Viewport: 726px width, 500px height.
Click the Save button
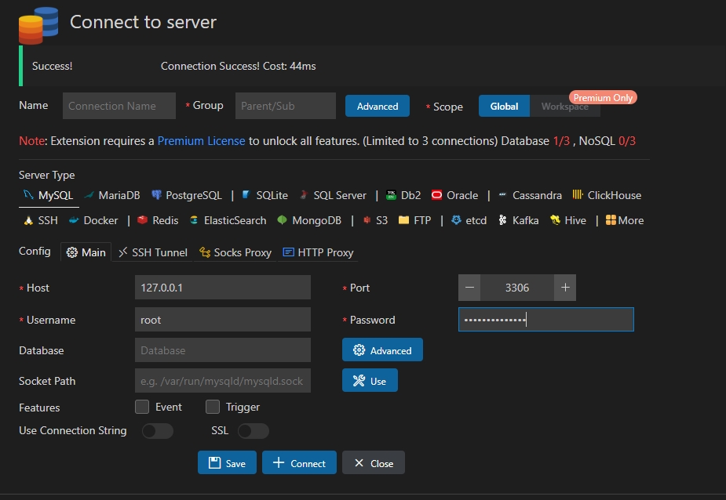tap(227, 463)
